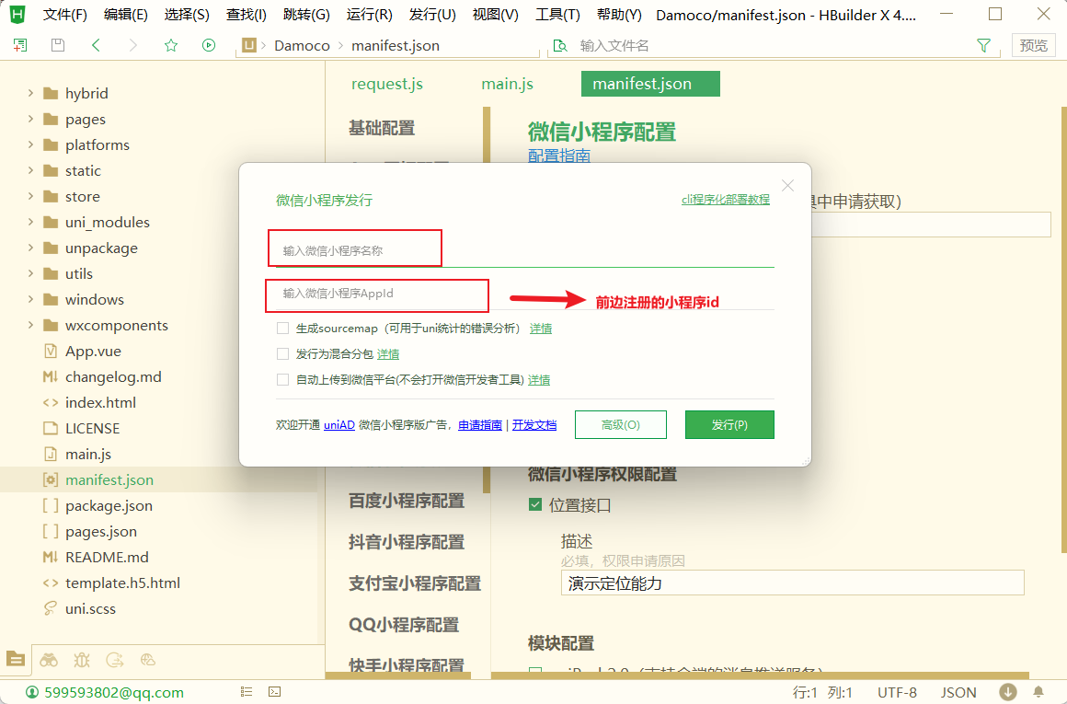Viewport: 1067px width, 704px height.
Task: Expand the platforms folder
Action: coord(30,144)
